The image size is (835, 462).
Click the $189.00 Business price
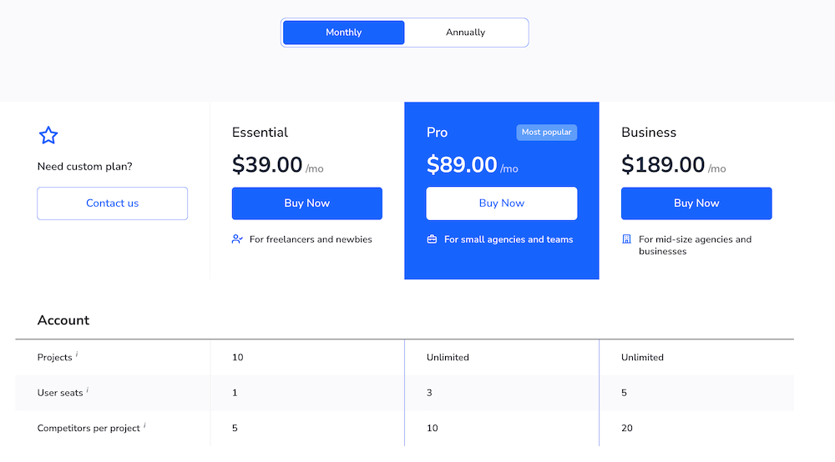click(x=663, y=165)
